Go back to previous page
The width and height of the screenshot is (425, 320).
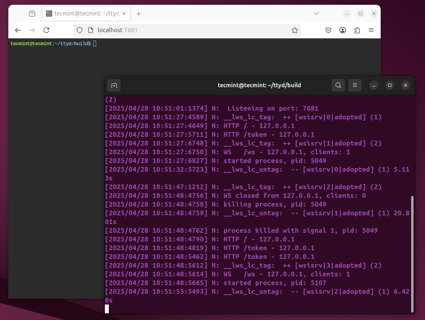(x=17, y=30)
